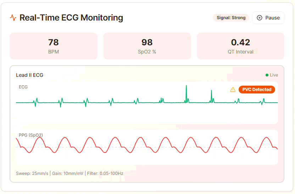Open the 0.42 QT Interval card
Image resolution: width=295 pixels, height=194 pixels.
tap(240, 46)
